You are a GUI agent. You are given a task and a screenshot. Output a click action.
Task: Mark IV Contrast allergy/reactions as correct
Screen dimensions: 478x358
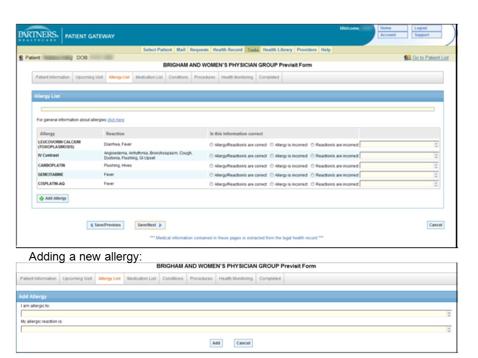[211, 156]
